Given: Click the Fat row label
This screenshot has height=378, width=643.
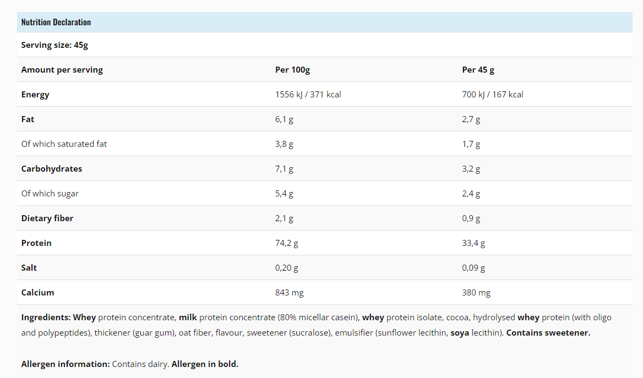Looking at the screenshot, I should coord(28,119).
